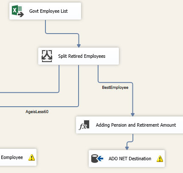This screenshot has height=173, width=183.
Task: Click the ADO NET Destination database icon
Action: [x=97, y=159]
